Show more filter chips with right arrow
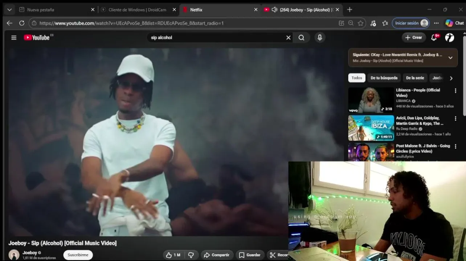Viewport: 466px width, 261px height. [x=451, y=78]
